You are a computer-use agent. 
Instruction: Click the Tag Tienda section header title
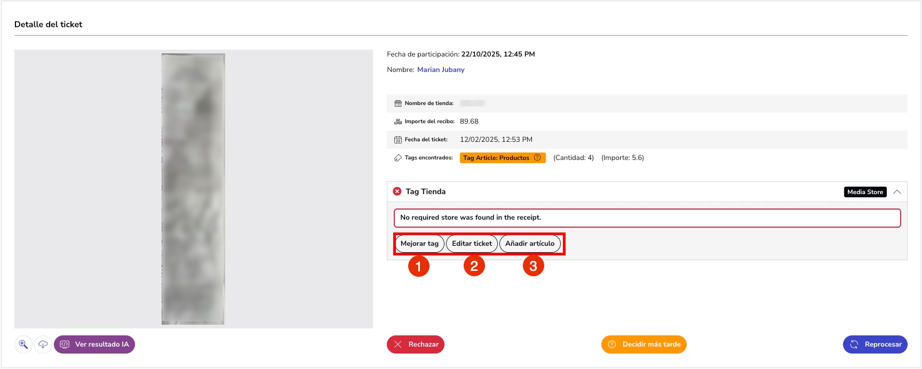(x=425, y=191)
